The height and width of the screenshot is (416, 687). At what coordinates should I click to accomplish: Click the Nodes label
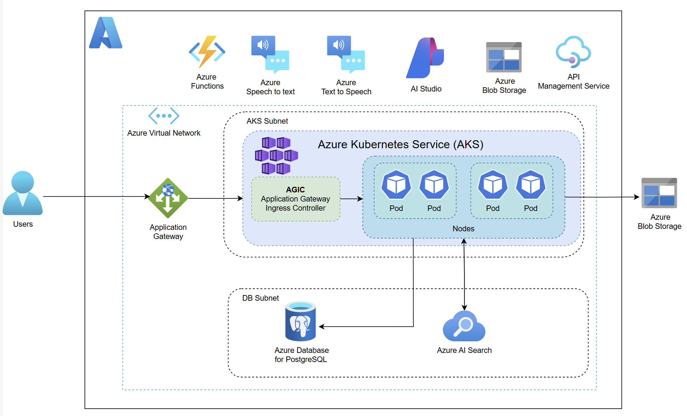click(463, 229)
